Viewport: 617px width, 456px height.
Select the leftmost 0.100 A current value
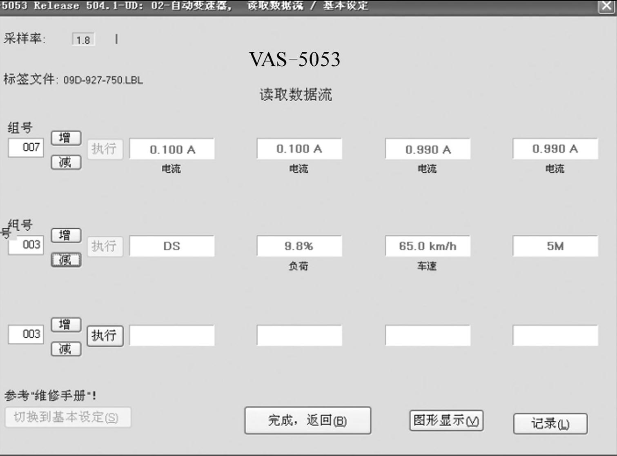click(x=172, y=149)
